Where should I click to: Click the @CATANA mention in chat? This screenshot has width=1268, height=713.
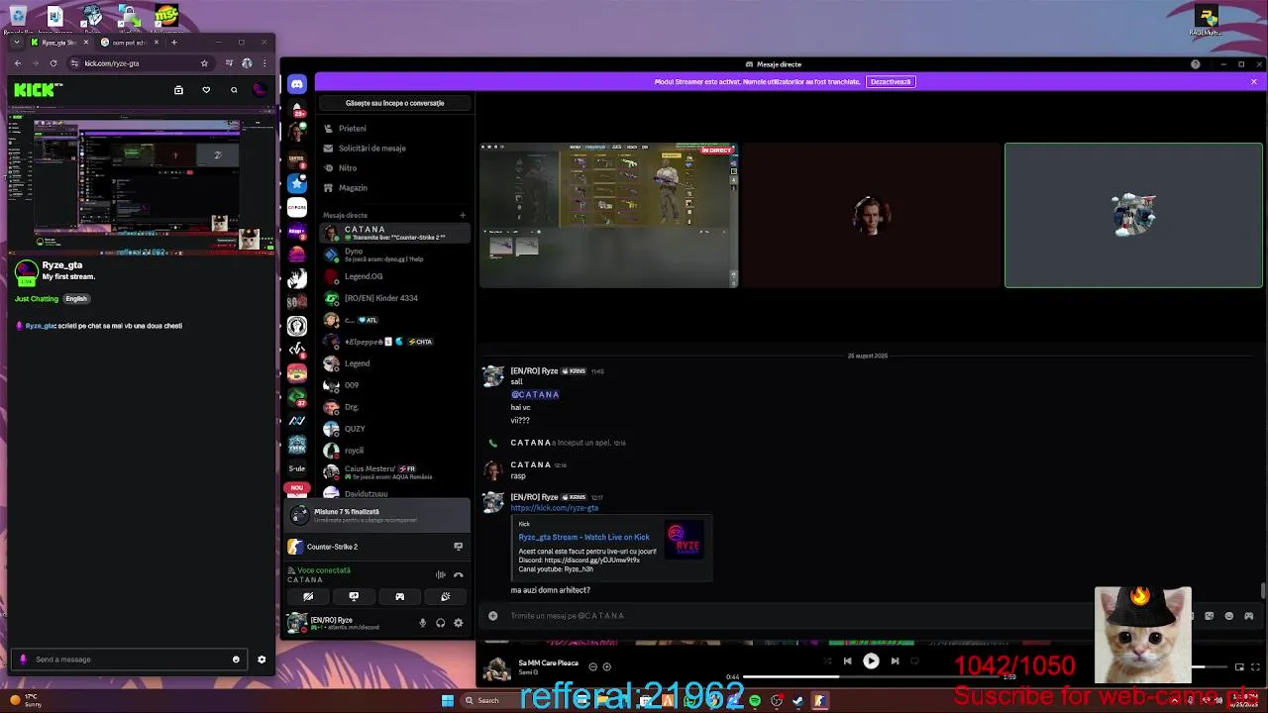pyautogui.click(x=535, y=394)
